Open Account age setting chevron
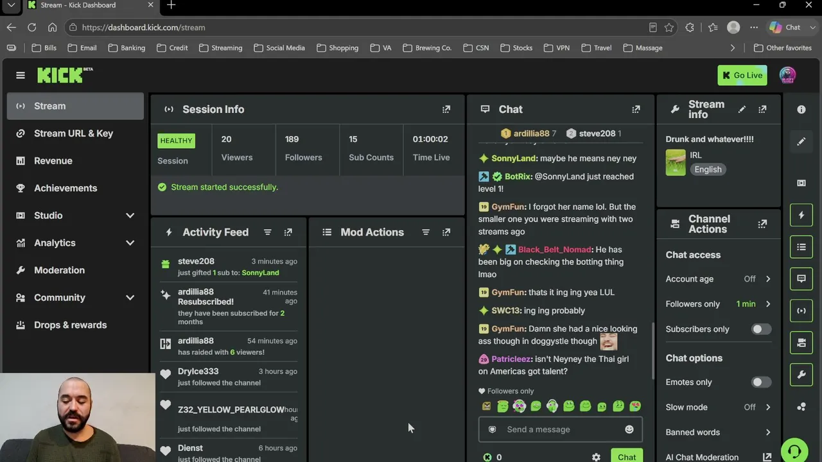822x462 pixels. pyautogui.click(x=768, y=279)
